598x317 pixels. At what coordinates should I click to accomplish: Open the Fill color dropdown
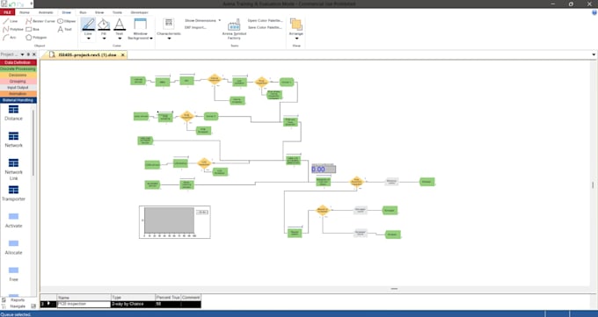pyautogui.click(x=104, y=38)
